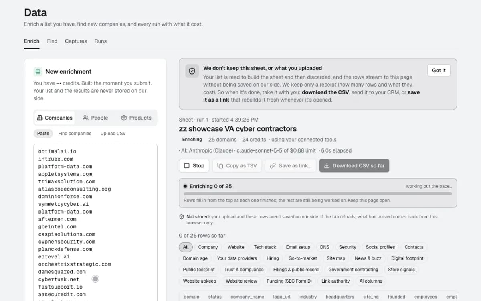Screen dimensions: 481x301
Task: Toggle the Tech stack filter chip
Action: tap(265, 247)
